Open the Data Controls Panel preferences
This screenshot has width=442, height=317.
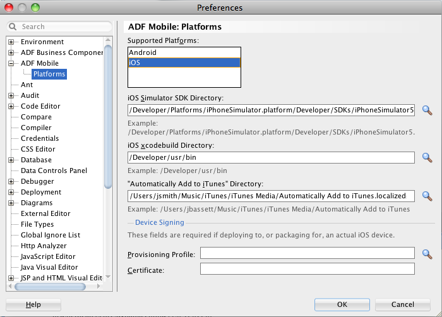[x=54, y=170]
